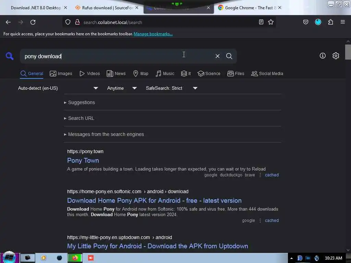Switch to the General search tab

(32, 74)
